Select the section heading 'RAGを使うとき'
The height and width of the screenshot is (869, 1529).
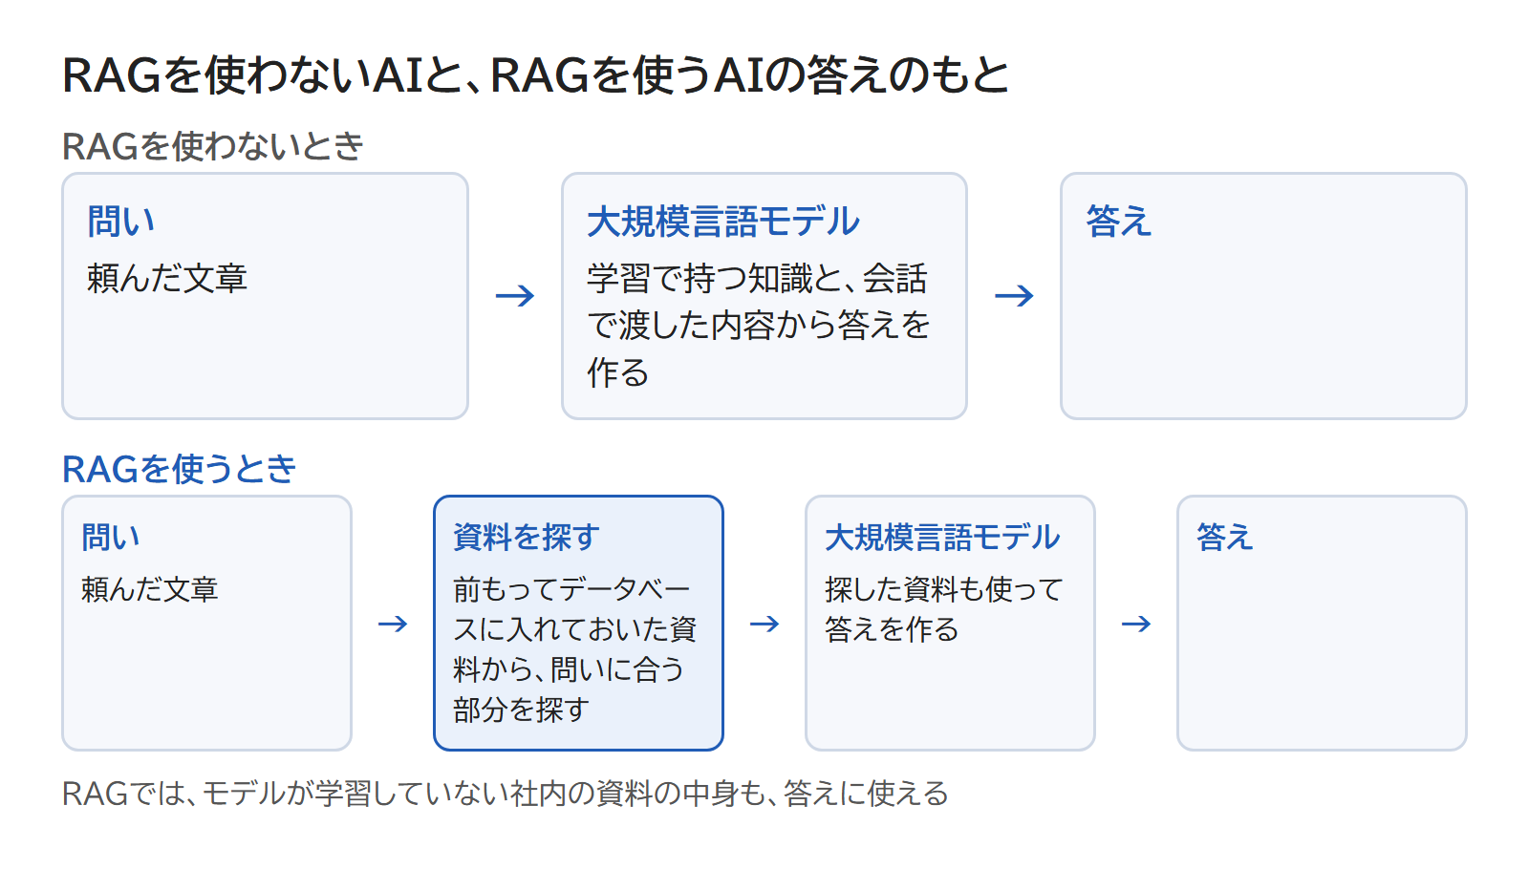click(x=179, y=469)
